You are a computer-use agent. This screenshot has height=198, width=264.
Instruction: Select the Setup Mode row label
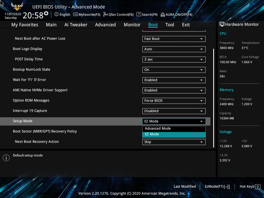click(23, 121)
